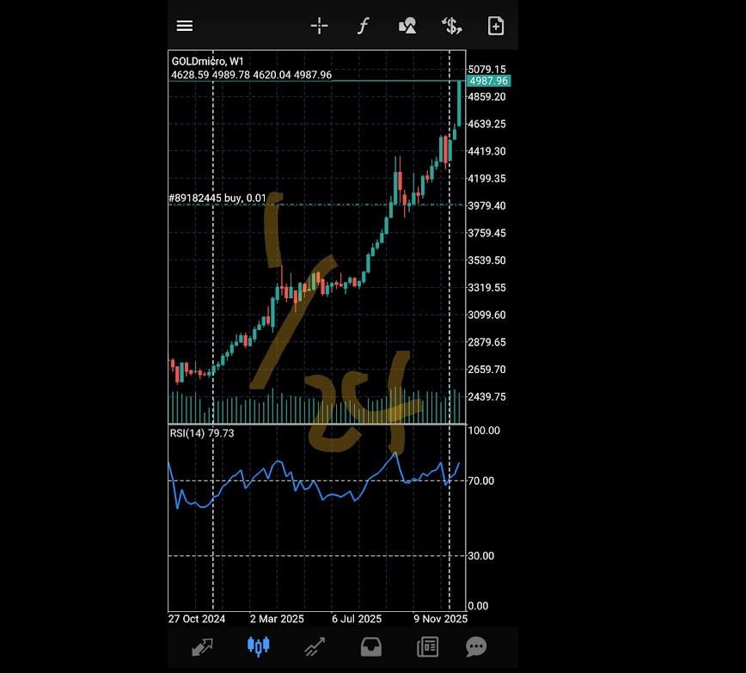Open the indicators (f) list

(x=363, y=26)
